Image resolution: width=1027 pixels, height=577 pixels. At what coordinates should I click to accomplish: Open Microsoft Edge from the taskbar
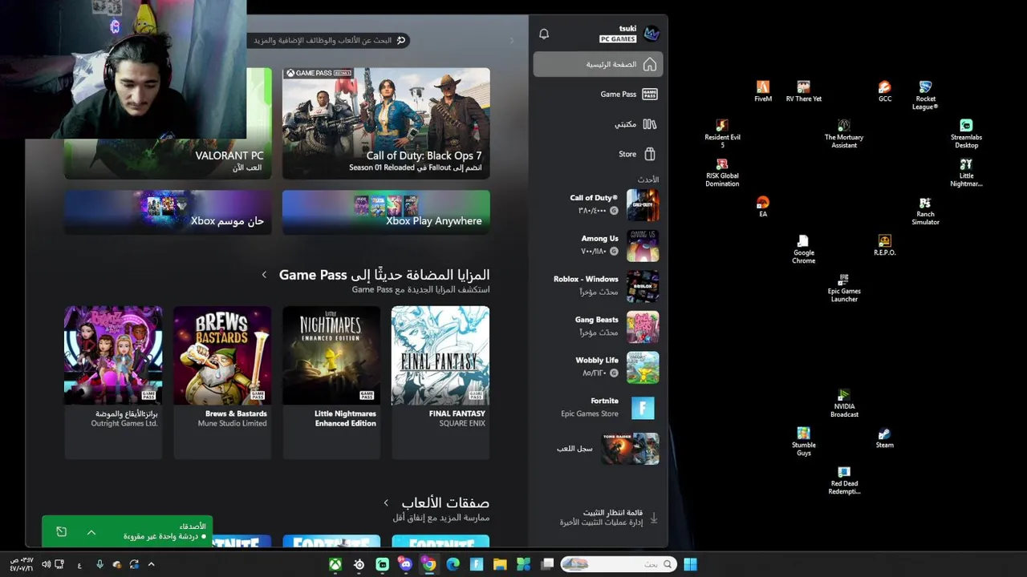click(453, 564)
